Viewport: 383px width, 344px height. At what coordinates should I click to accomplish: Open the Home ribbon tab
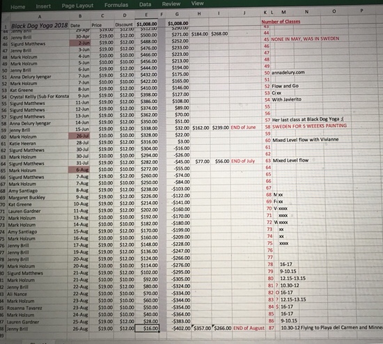tap(17, 7)
